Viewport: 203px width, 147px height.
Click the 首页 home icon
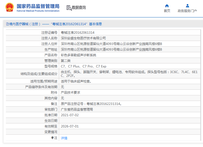pos(167,6)
